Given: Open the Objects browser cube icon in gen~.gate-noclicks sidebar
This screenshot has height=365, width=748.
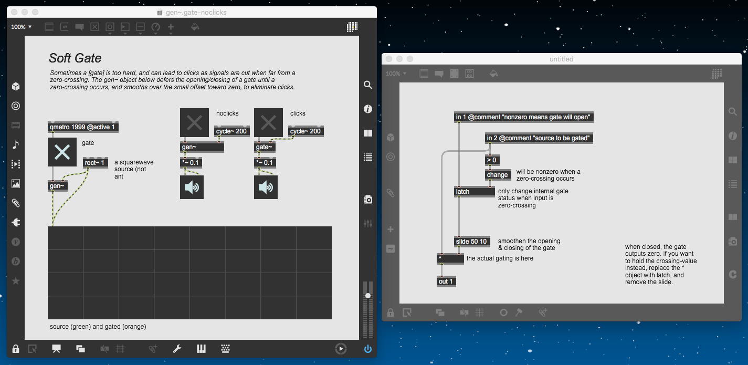Looking at the screenshot, I should click(x=16, y=87).
